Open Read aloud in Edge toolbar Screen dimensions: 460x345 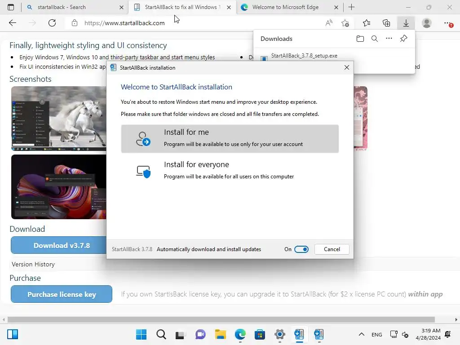tap(329, 23)
